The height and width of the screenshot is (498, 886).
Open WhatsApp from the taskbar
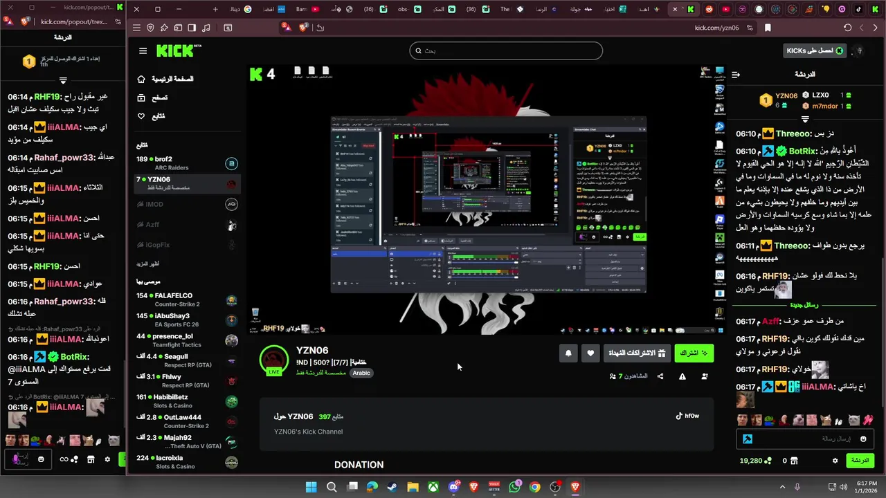[514, 487]
